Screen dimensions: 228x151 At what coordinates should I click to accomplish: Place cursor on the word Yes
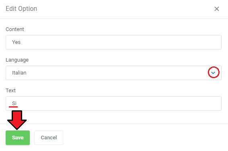(x=16, y=42)
